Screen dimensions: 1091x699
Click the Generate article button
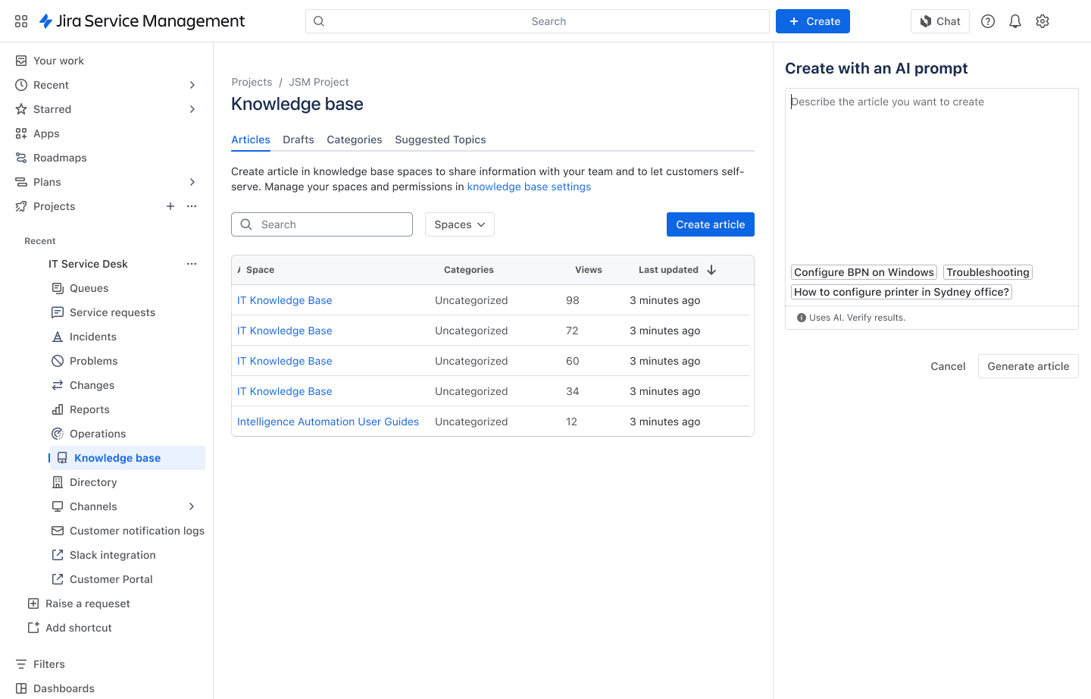pyautogui.click(x=1028, y=366)
